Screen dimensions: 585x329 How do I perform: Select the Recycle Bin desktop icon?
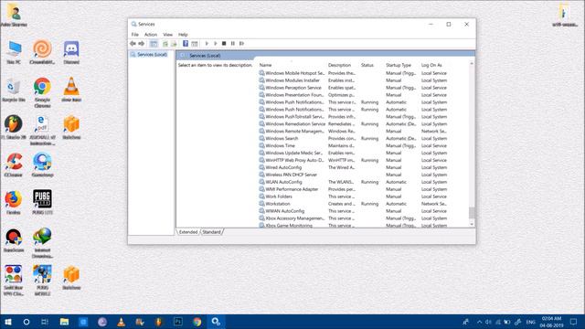[14, 90]
